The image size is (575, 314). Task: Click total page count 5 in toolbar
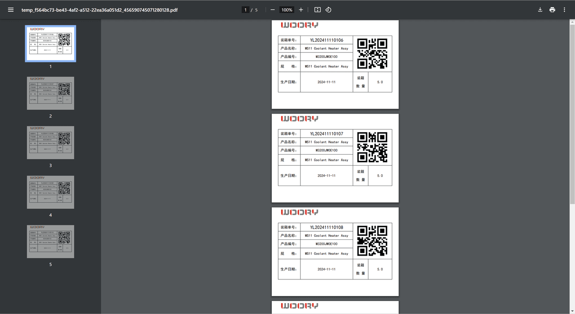[257, 10]
